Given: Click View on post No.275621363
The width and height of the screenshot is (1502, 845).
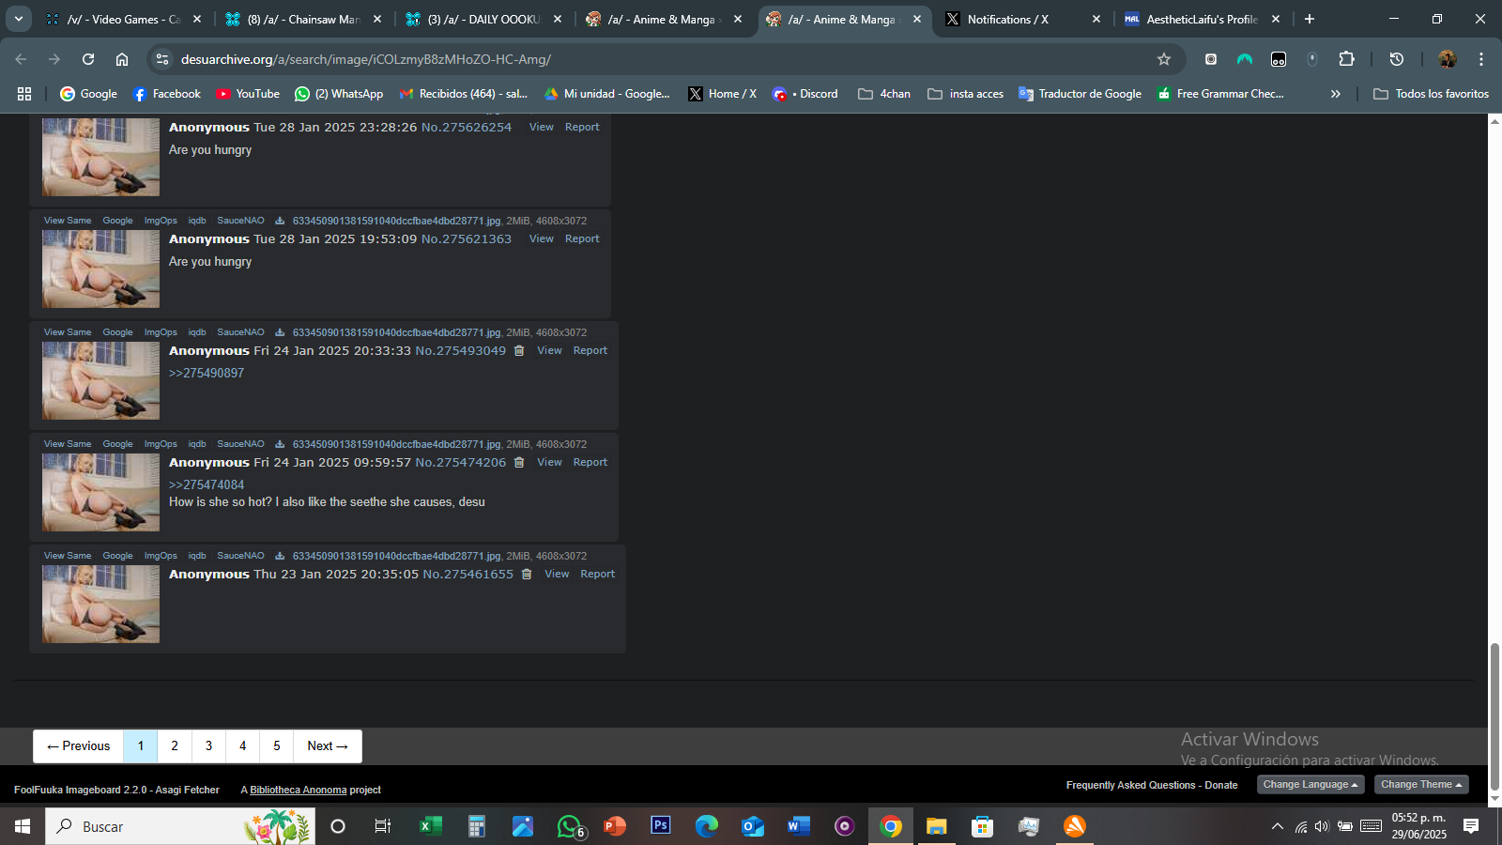Looking at the screenshot, I should click(x=542, y=239).
